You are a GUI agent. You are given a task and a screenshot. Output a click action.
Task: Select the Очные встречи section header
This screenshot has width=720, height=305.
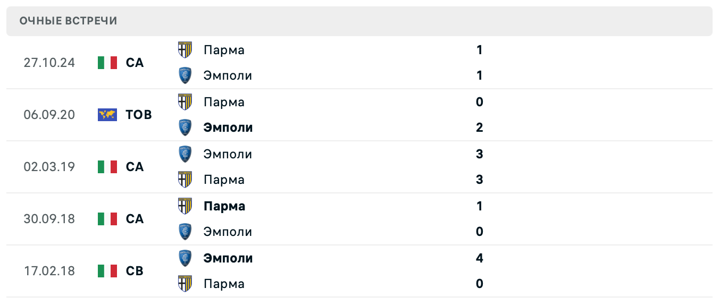69,21
